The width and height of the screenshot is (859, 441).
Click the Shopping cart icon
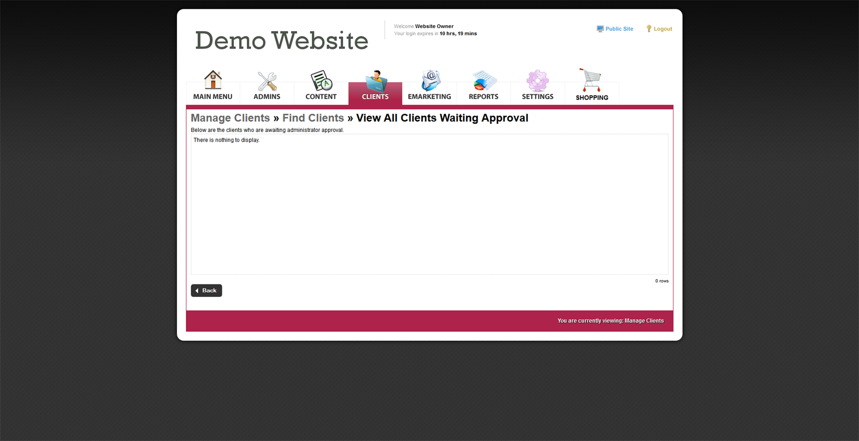click(x=591, y=80)
